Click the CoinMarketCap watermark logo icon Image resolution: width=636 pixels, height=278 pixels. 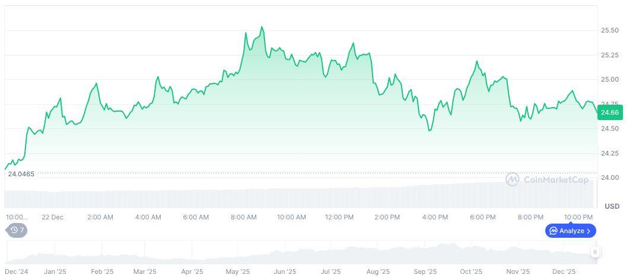[x=513, y=179]
